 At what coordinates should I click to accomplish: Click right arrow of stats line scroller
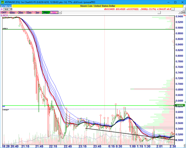pyautogui.click(x=184, y=9)
